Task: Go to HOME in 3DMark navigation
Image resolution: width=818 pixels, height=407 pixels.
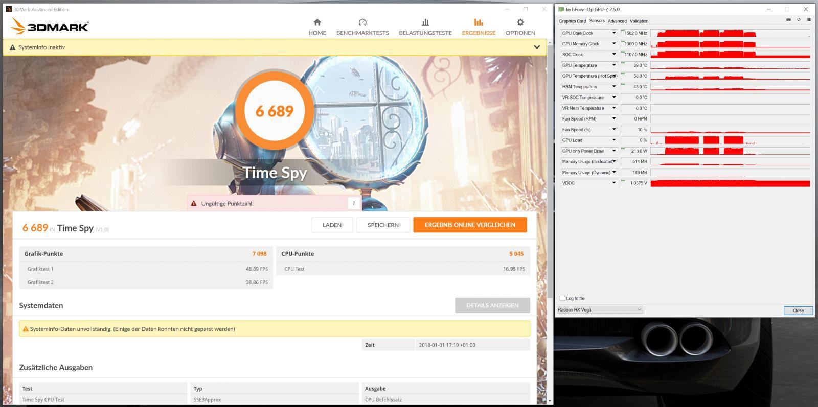Action: click(x=317, y=27)
